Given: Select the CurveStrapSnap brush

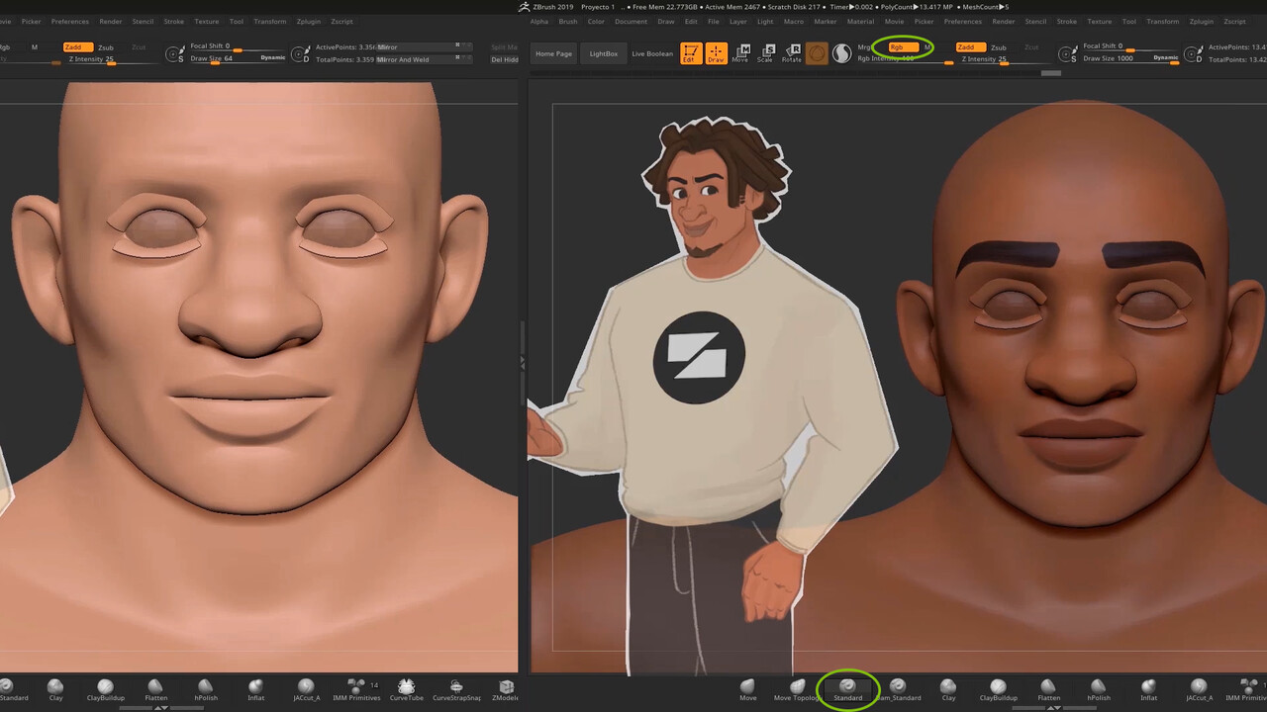Looking at the screenshot, I should 456,690.
